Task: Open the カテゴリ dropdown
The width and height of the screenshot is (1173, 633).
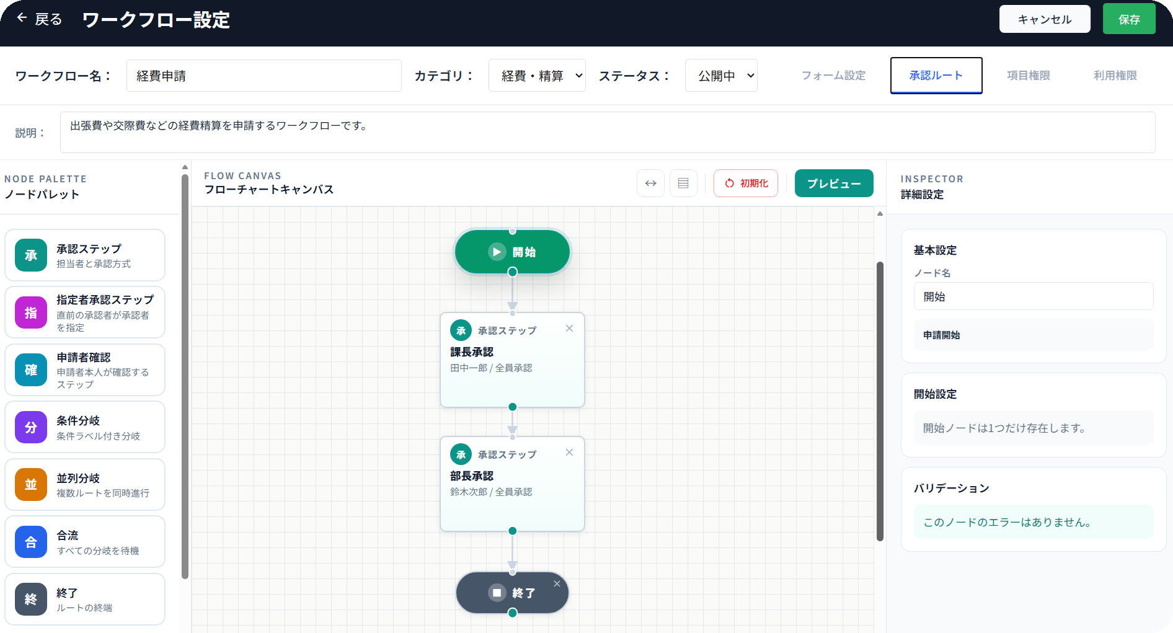Action: [x=537, y=76]
